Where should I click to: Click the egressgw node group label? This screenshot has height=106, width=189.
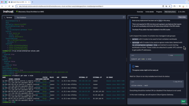136,42
